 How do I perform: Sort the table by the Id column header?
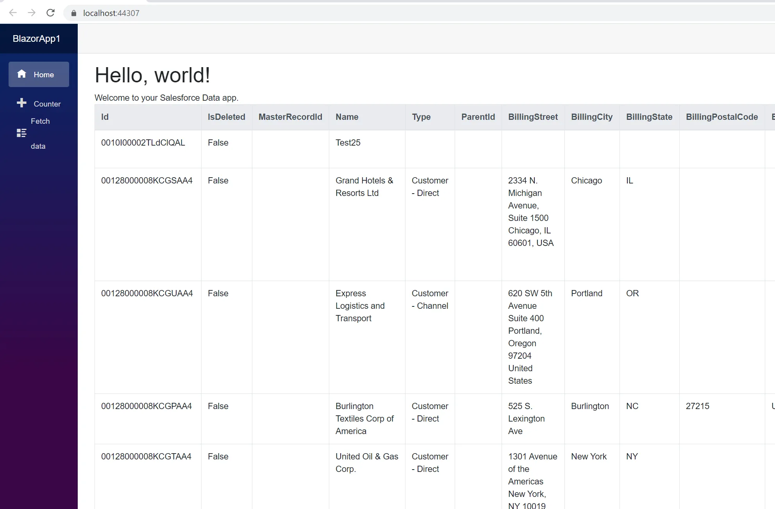(104, 117)
